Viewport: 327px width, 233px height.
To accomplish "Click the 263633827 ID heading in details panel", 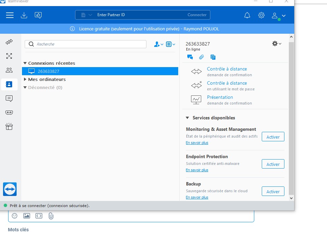I will (x=198, y=44).
